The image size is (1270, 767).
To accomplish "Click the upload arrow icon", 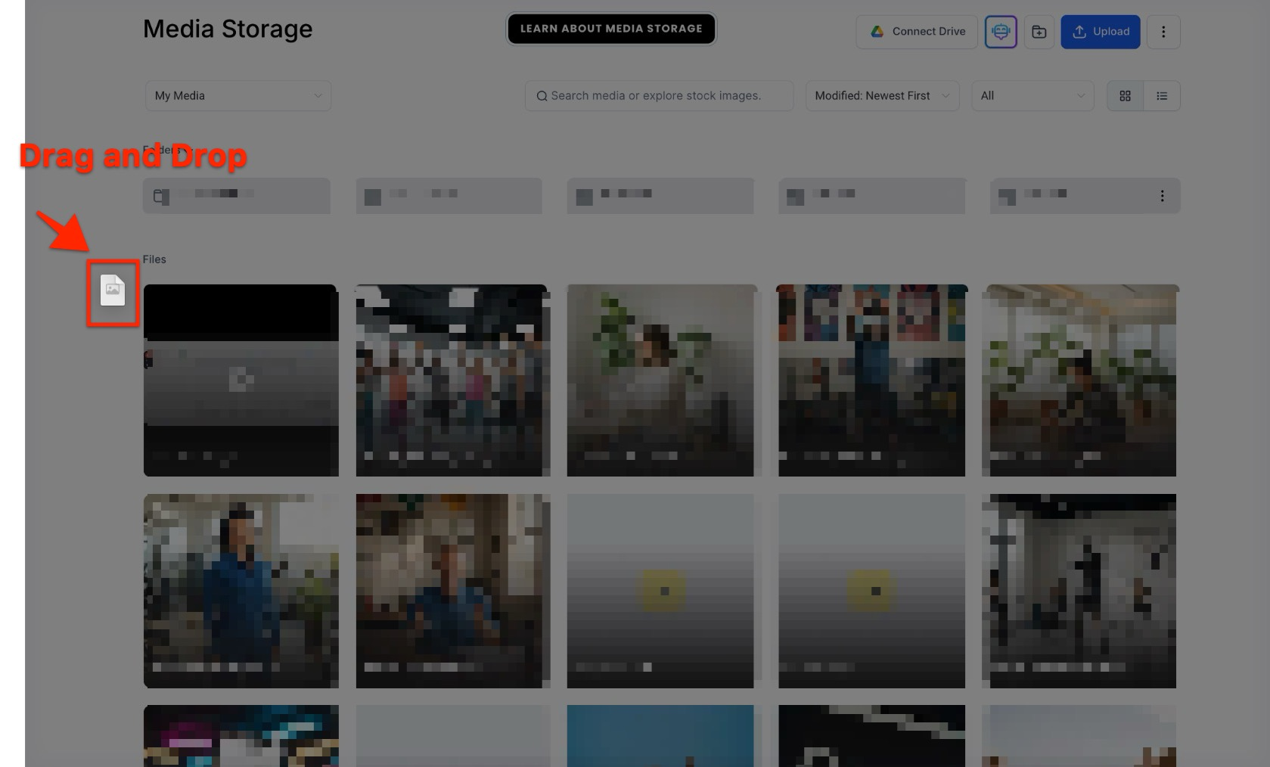I will click(1079, 32).
